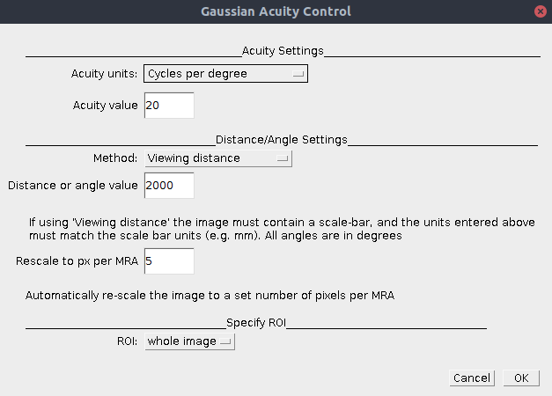This screenshot has width=552, height=396.
Task: Close the Gaussian Acuity Control dialog
Action: point(540,11)
